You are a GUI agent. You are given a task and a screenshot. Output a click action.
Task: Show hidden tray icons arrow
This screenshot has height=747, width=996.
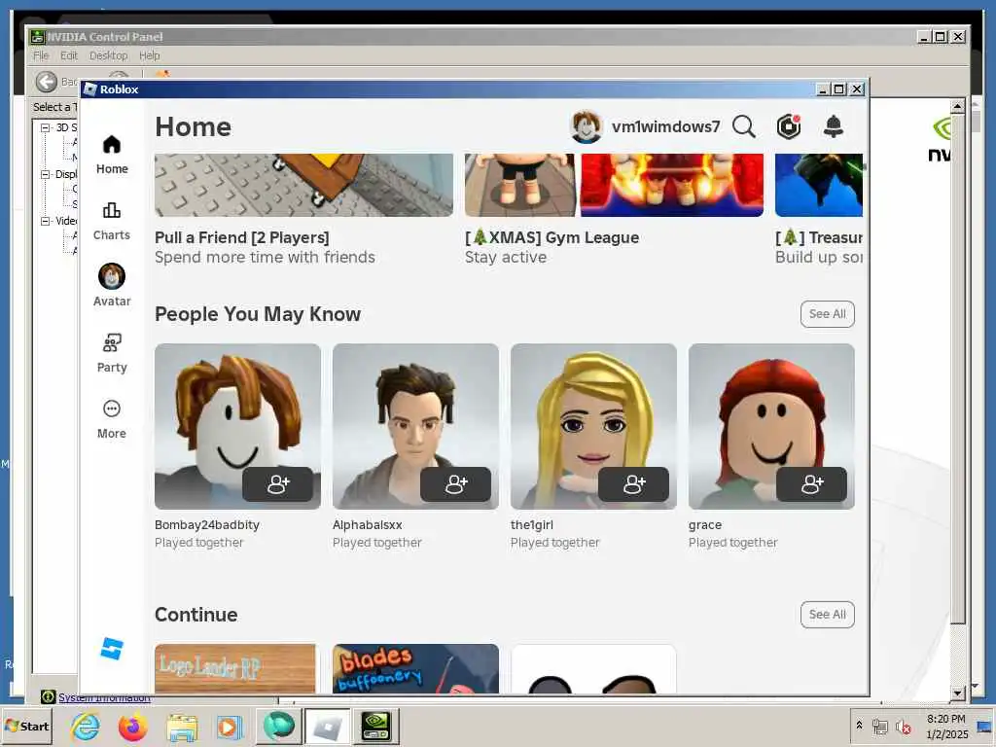coord(860,726)
